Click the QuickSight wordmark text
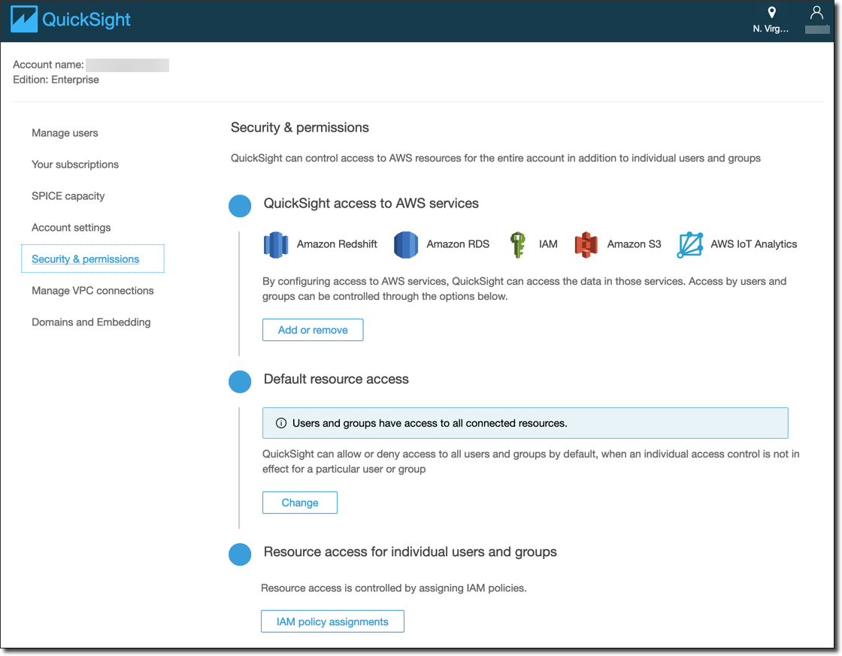Image resolution: width=842 pixels, height=656 pixels. pyautogui.click(x=86, y=20)
